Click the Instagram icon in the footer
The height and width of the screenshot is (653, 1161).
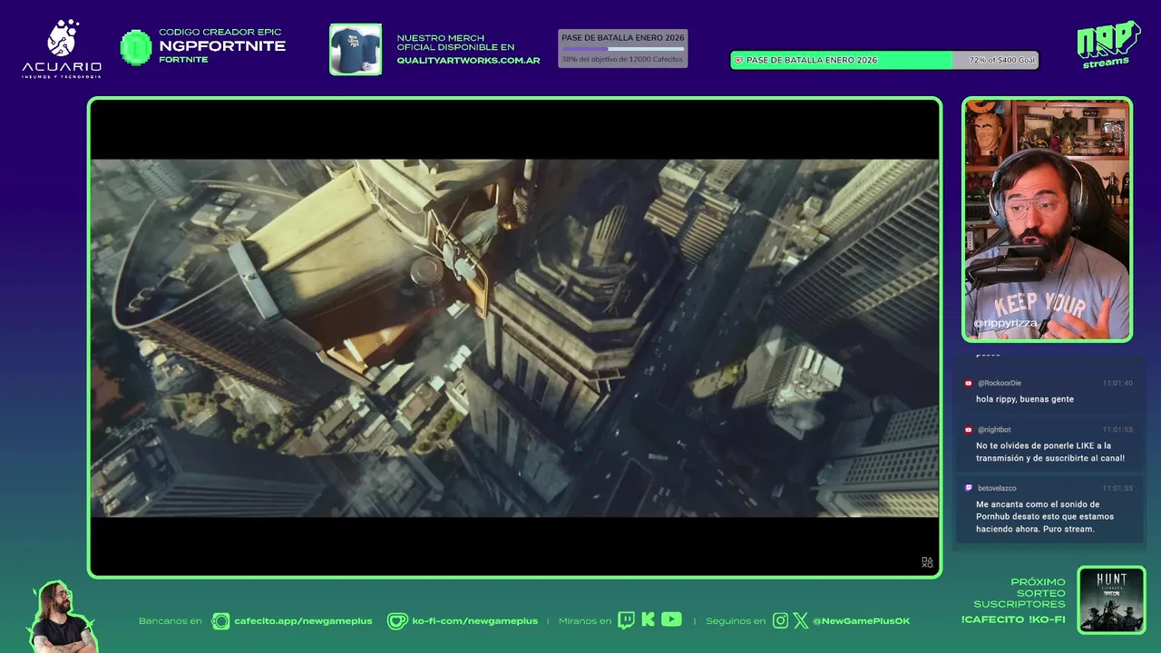coord(780,621)
